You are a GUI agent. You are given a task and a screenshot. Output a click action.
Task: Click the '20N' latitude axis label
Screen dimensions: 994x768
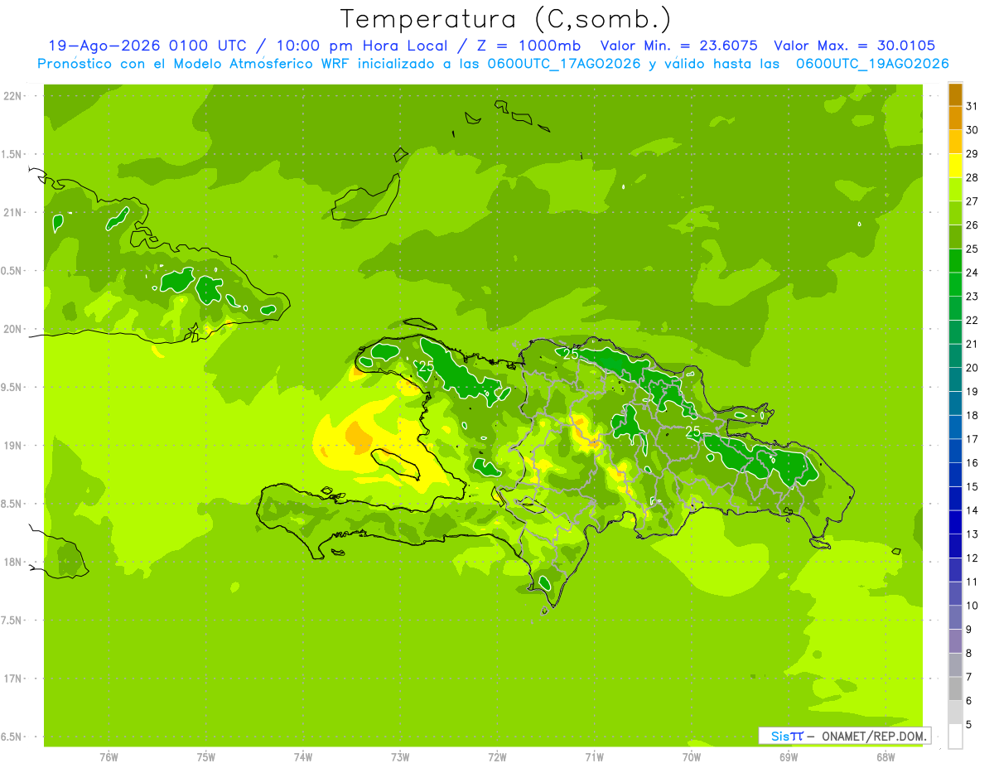point(12,330)
